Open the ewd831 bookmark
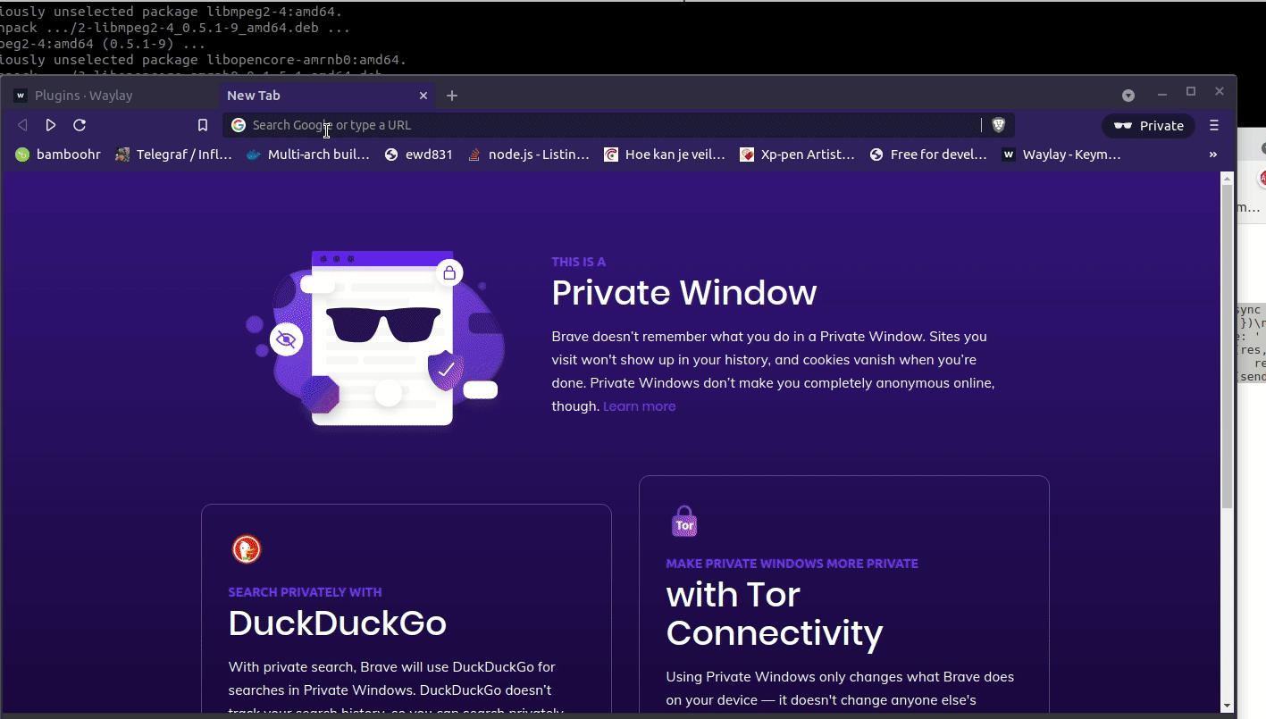 (419, 155)
